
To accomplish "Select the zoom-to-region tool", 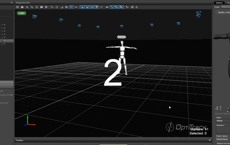I will point(32,7).
